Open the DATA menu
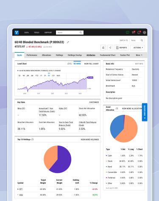 pos(27,33)
